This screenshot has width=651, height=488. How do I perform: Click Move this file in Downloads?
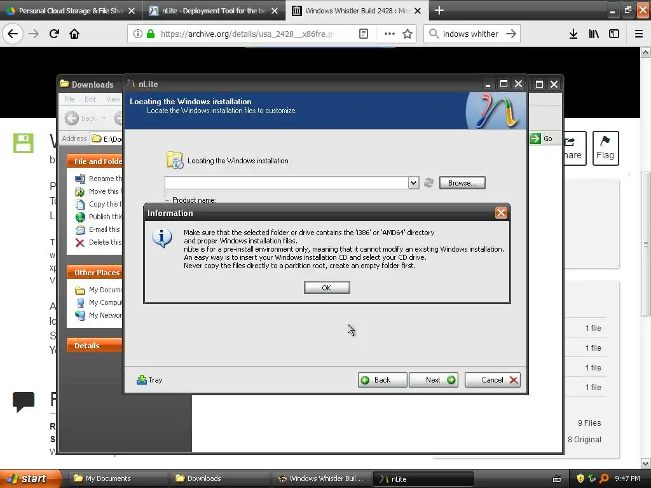click(x=99, y=191)
